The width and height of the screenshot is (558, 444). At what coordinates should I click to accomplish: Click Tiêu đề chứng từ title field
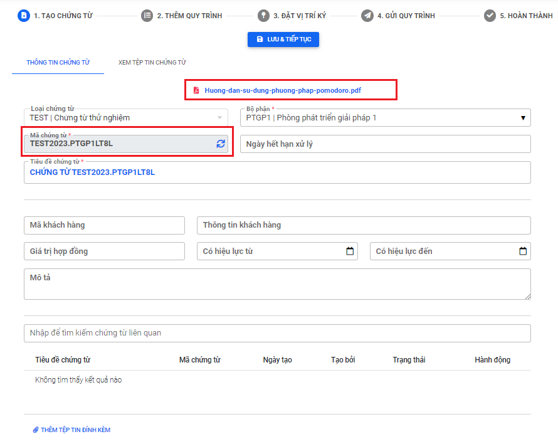(277, 172)
